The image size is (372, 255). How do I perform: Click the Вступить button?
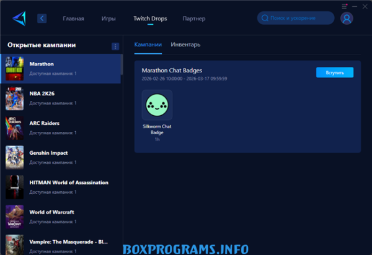(335, 72)
